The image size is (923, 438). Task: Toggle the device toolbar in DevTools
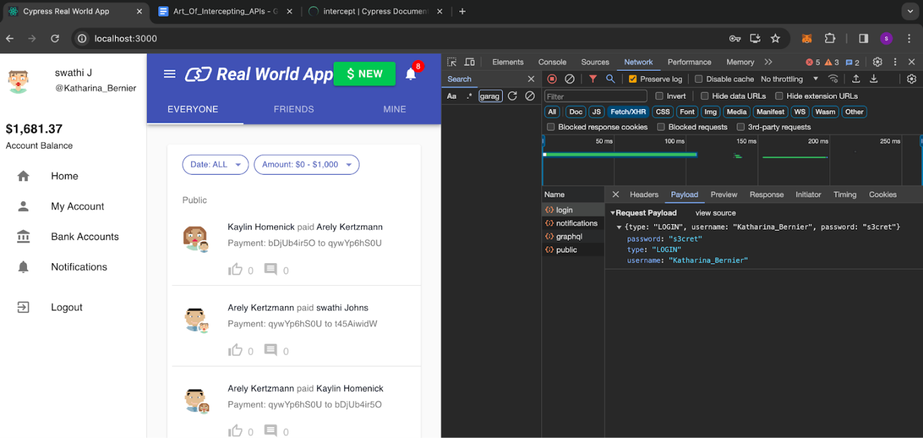point(470,62)
